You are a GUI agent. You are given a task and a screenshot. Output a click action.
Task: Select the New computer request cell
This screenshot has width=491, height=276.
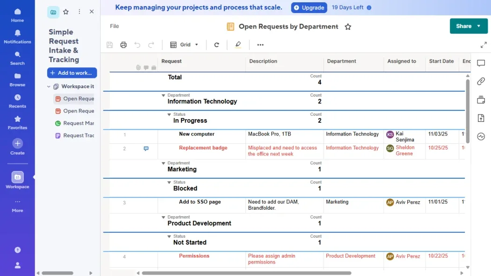click(x=202, y=136)
